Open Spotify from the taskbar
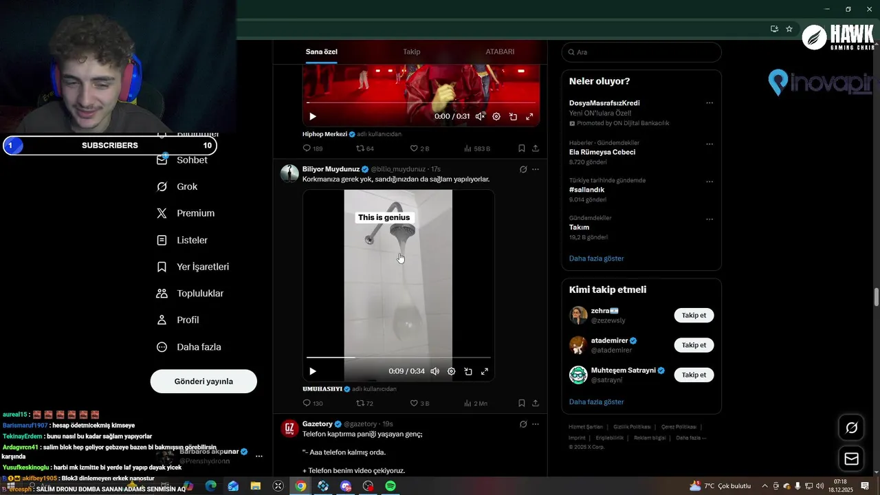880x495 pixels. pos(390,486)
